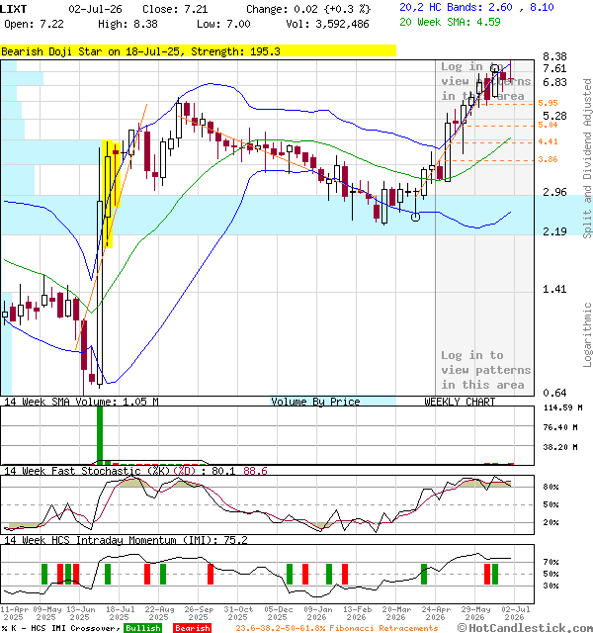Click the tall green volume bar
This screenshot has height=633, width=593.
click(100, 435)
